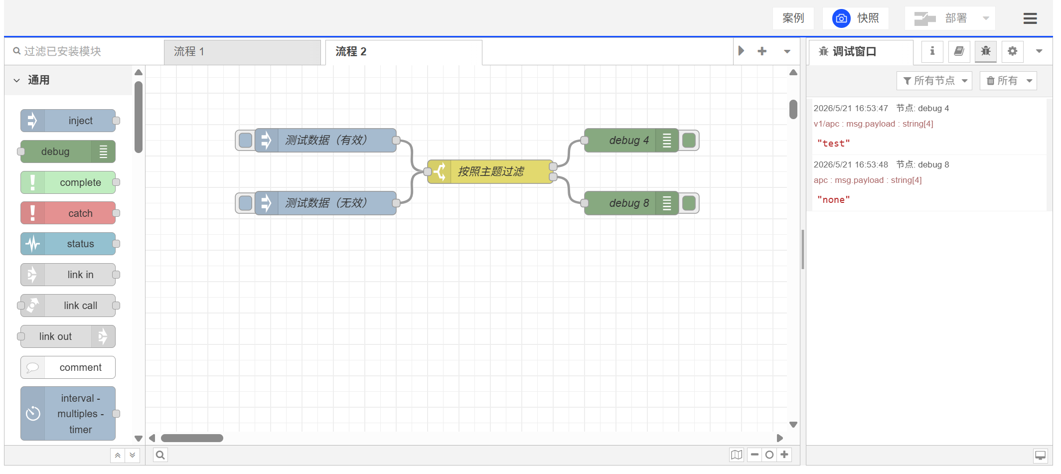Trigger the 测试数据（无效） inject button
The height and width of the screenshot is (474, 1061).
point(245,203)
